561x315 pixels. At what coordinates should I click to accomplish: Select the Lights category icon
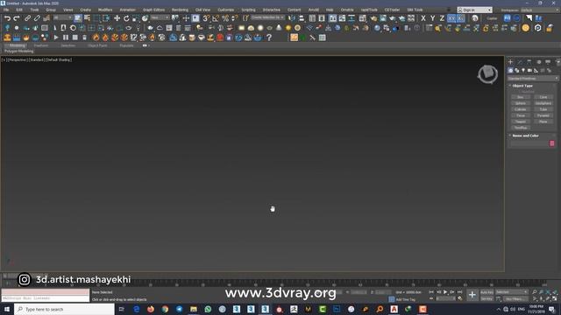(x=523, y=70)
